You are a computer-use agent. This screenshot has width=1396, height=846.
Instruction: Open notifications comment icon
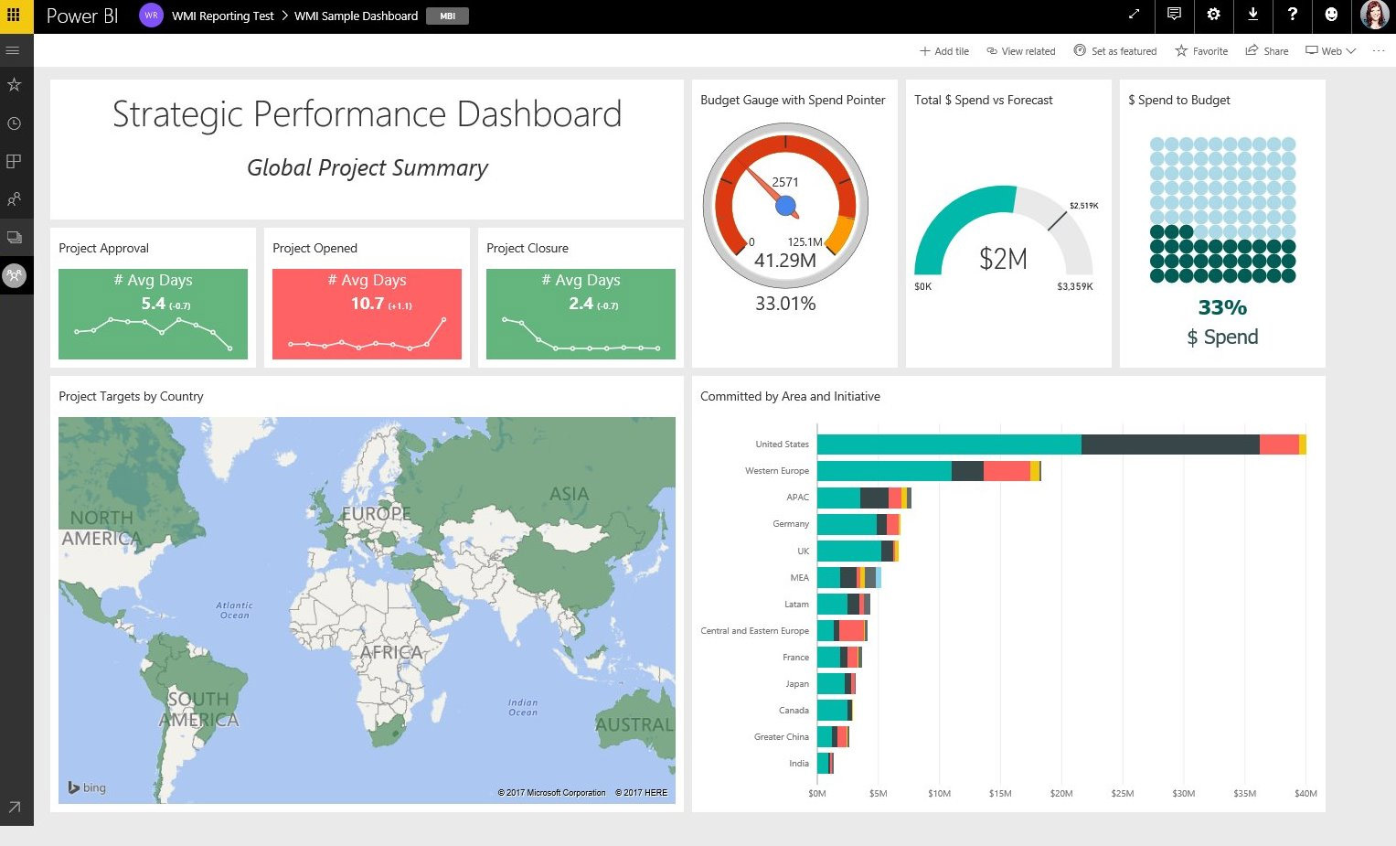point(1174,15)
